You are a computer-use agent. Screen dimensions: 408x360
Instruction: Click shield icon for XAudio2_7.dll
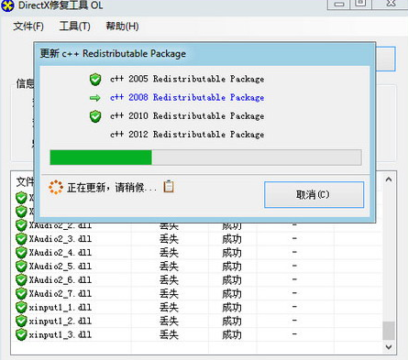(x=21, y=294)
